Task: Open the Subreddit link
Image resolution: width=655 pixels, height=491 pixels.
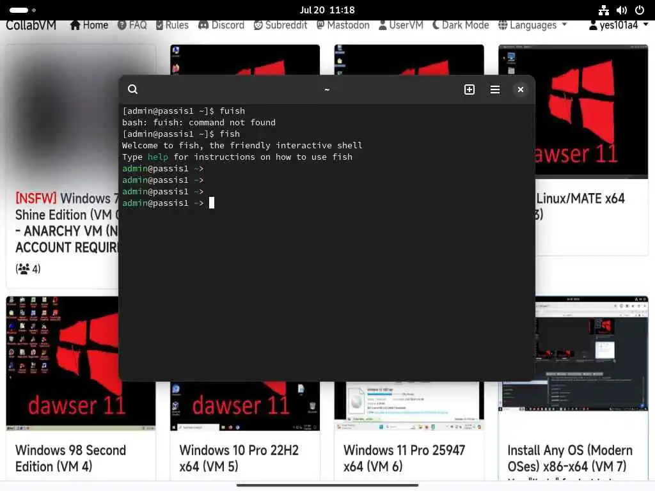Action: coord(280,25)
